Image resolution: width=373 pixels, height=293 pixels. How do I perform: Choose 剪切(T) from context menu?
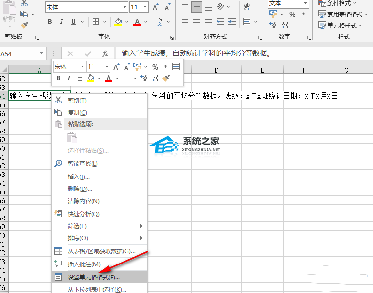coord(99,101)
